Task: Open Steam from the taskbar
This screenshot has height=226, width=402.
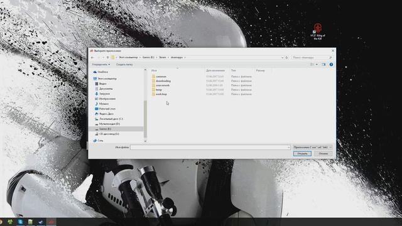Action: pos(41,222)
